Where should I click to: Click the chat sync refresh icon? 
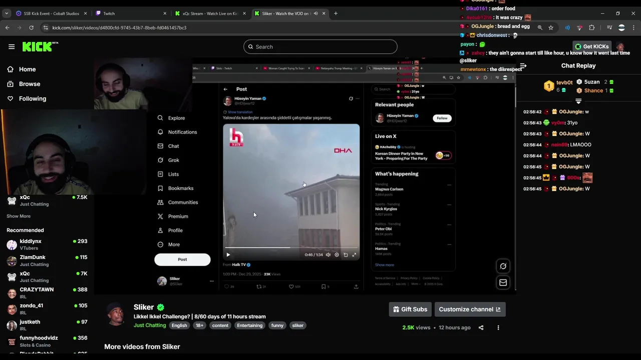pos(503,266)
